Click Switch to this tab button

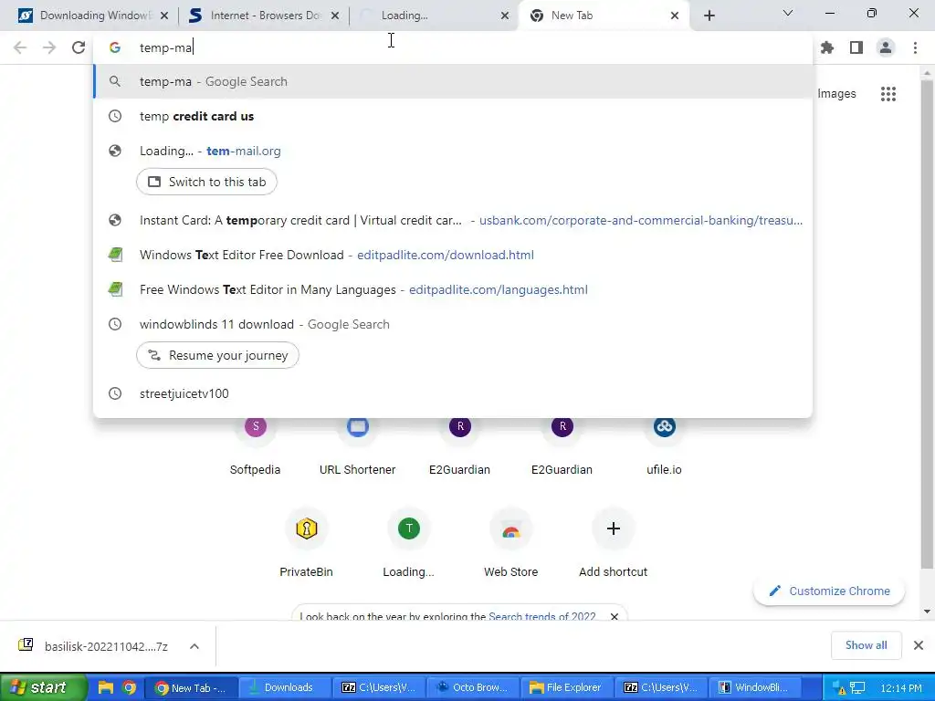[206, 182]
